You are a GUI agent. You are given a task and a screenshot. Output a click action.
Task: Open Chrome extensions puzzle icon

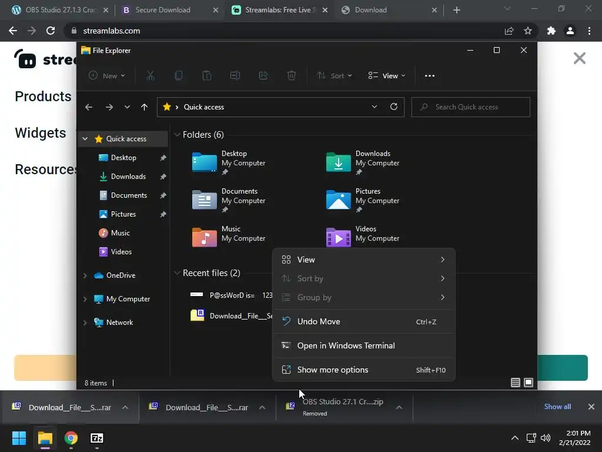[551, 31]
